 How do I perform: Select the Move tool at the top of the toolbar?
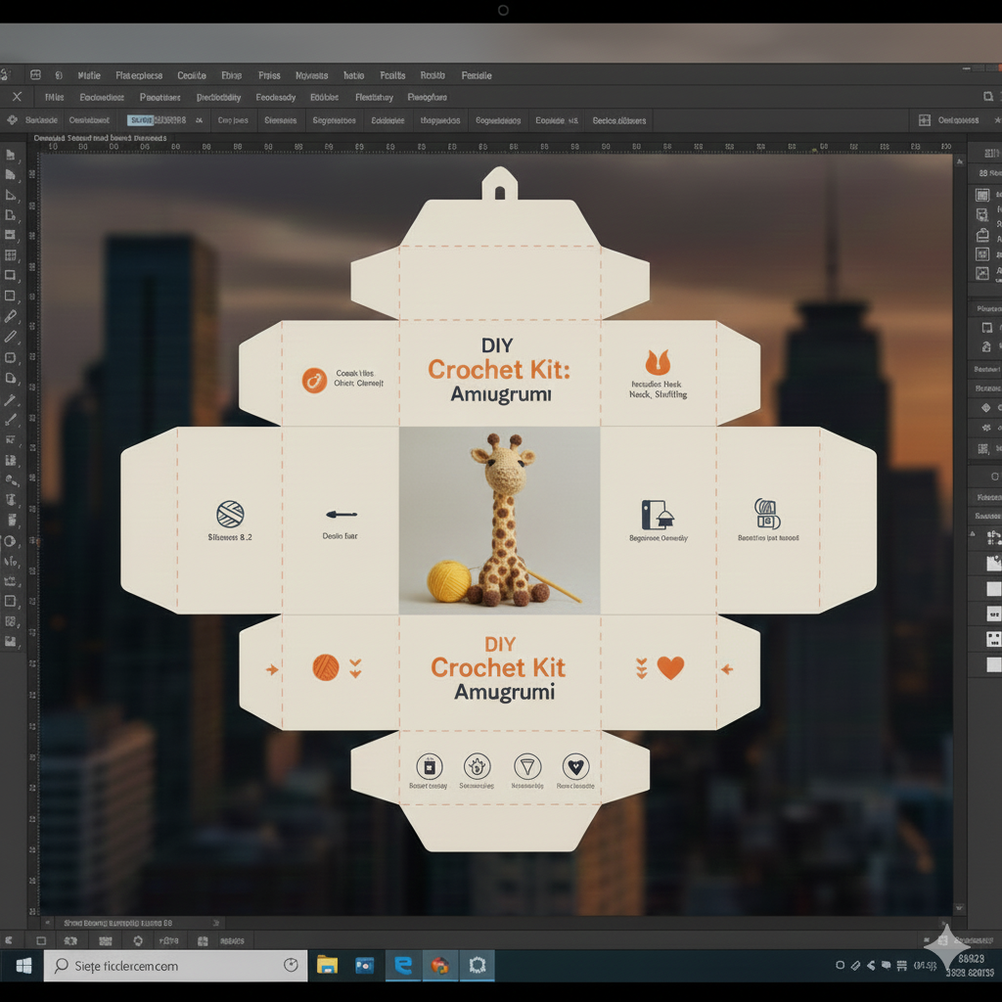pos(11,155)
